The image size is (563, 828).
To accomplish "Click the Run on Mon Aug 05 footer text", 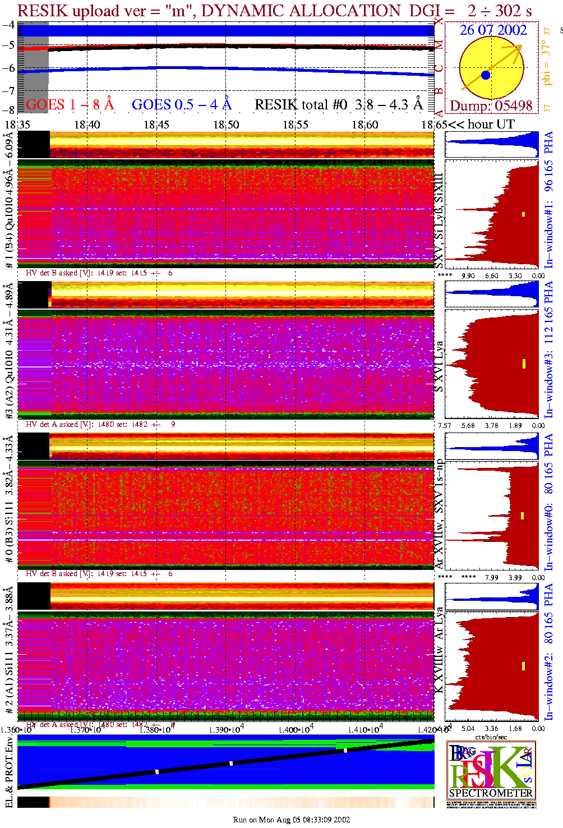I will [x=292, y=820].
